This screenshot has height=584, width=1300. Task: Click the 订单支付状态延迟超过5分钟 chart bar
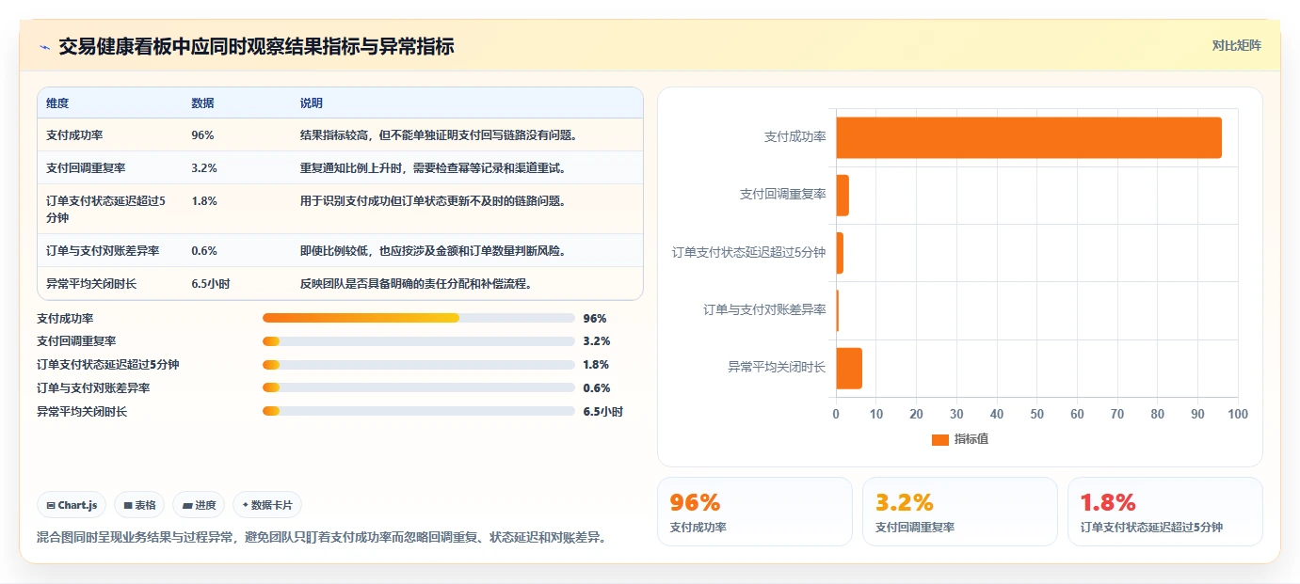click(x=840, y=252)
